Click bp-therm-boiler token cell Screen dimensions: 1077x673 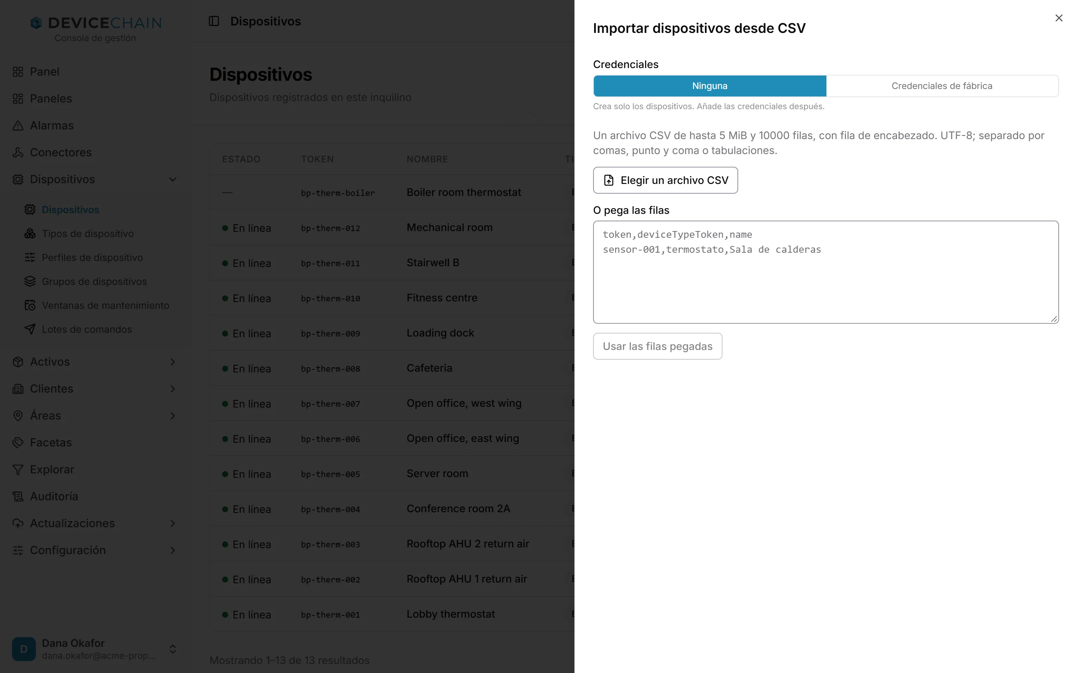(x=337, y=193)
